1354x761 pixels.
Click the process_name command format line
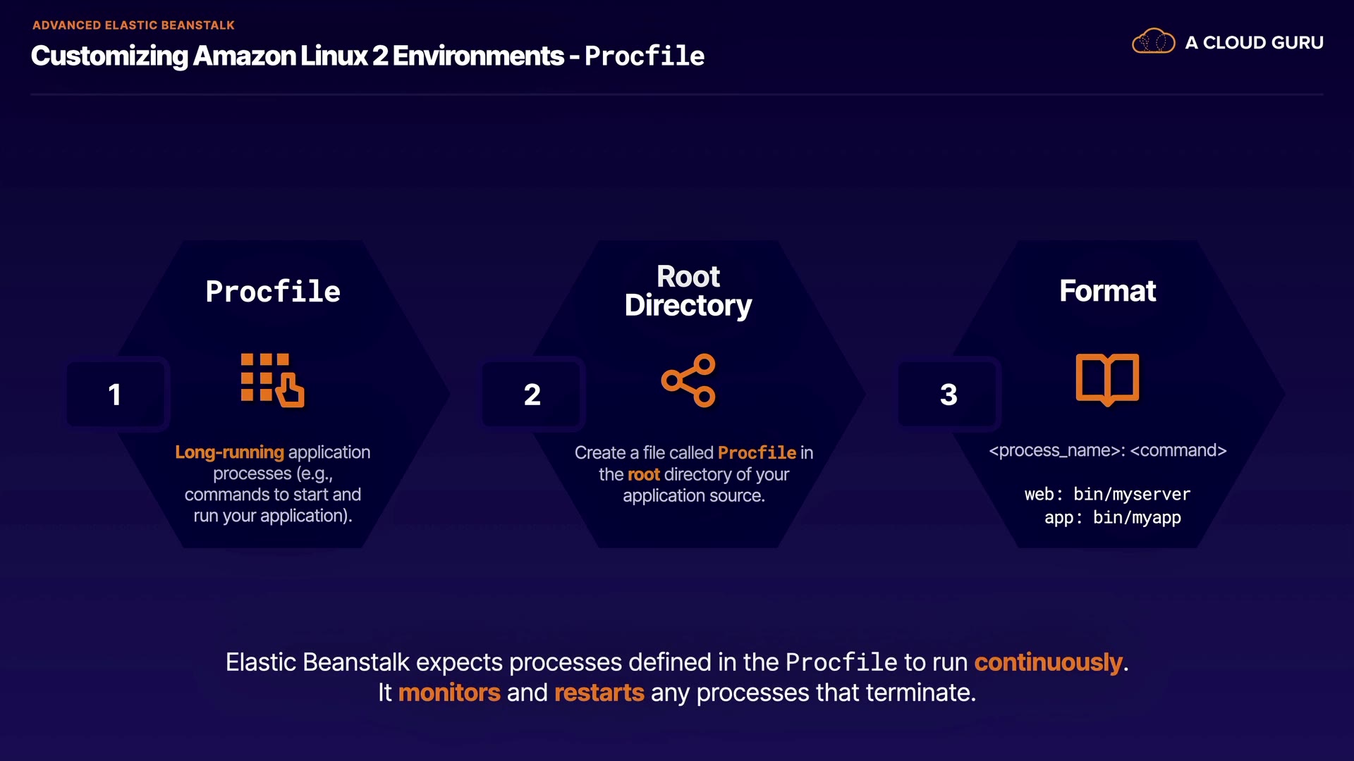1107,450
